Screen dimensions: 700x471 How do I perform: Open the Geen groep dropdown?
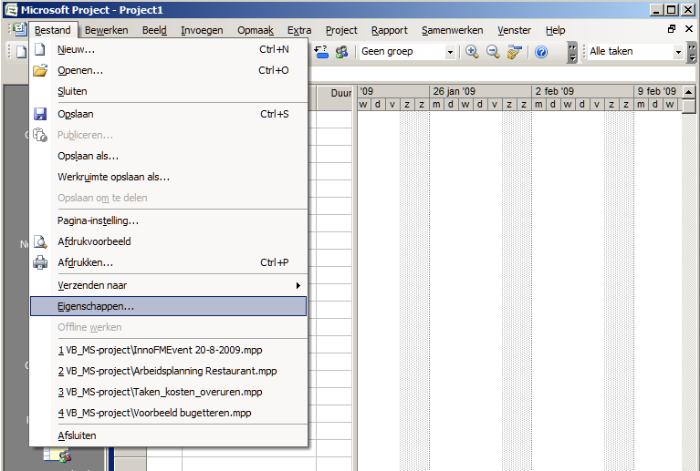pyautogui.click(x=450, y=52)
